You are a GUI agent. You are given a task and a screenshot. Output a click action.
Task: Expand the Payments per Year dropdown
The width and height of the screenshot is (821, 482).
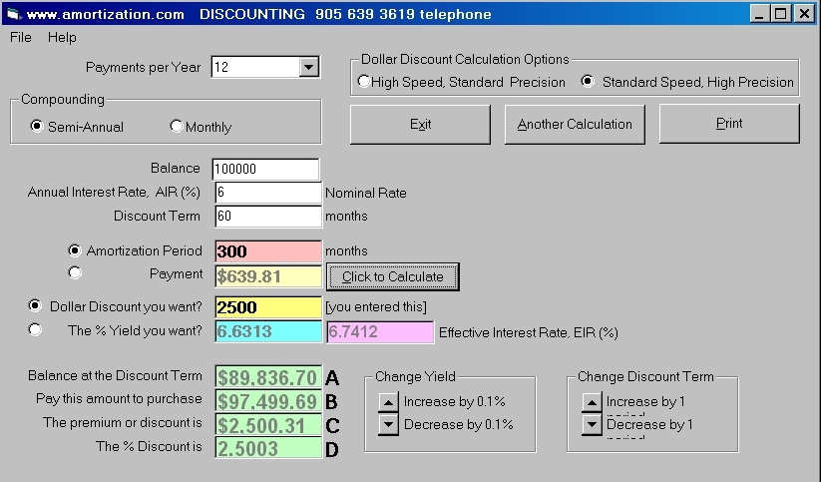pos(308,67)
